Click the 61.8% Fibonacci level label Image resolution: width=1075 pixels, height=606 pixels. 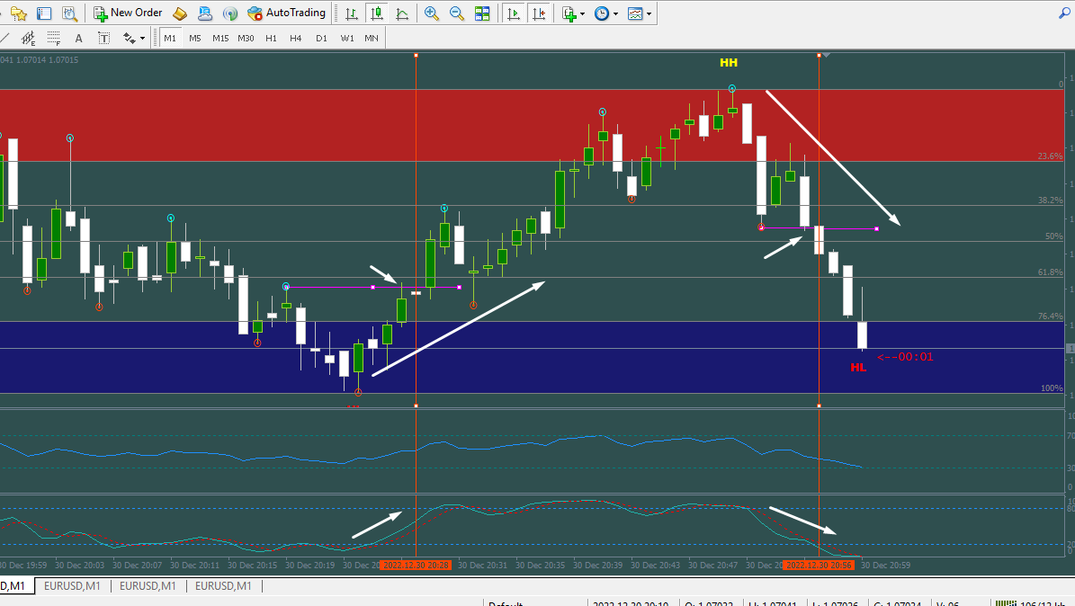[1051, 272]
